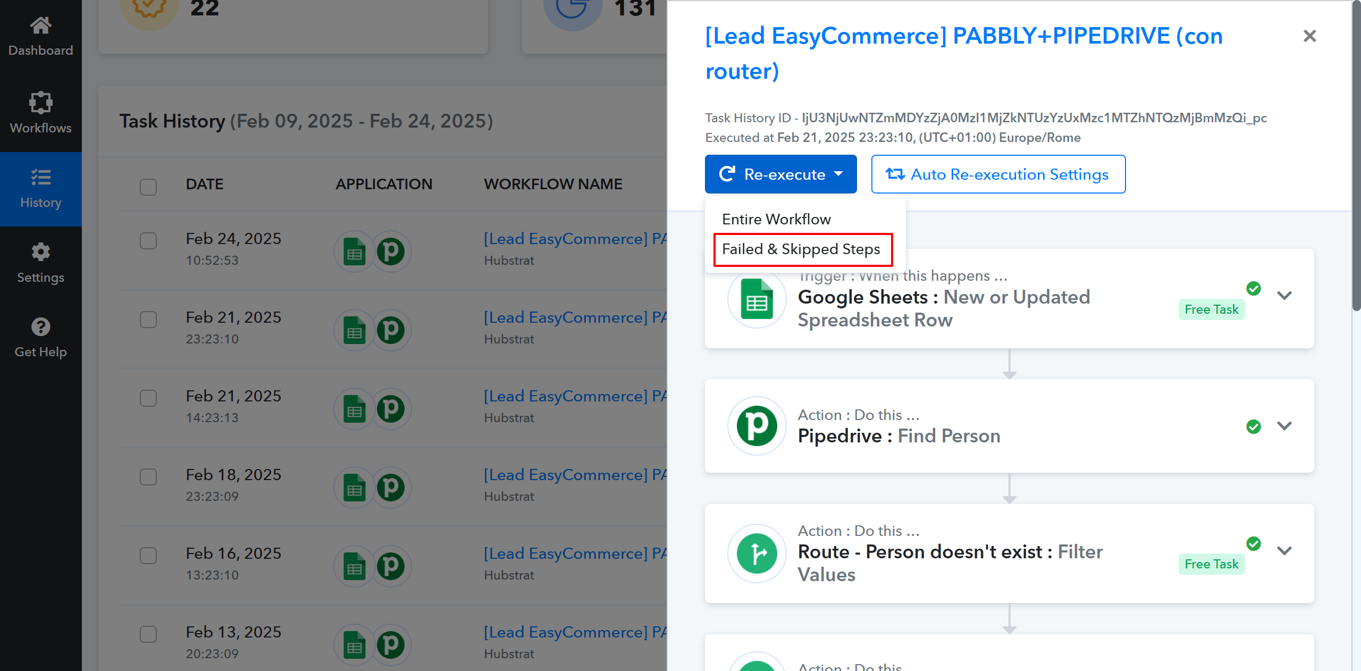This screenshot has height=671, width=1361.
Task: Close the task history detail panel
Action: [x=1309, y=36]
